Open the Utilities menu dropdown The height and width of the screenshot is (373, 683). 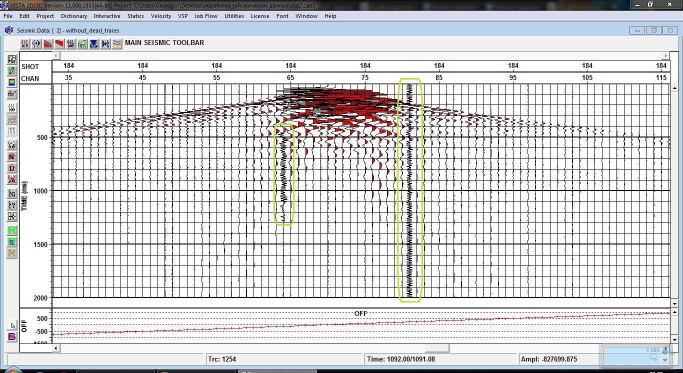point(234,16)
